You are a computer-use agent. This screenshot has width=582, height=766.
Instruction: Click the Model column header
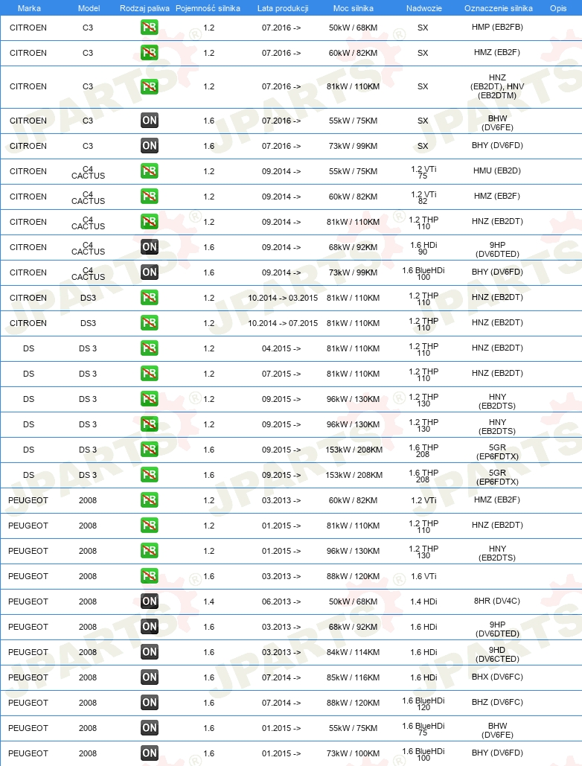(89, 8)
